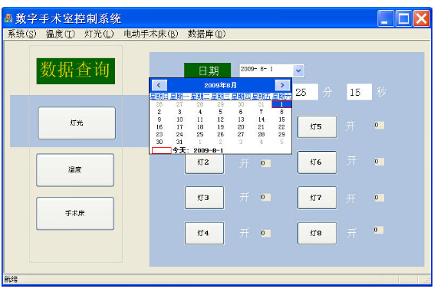Click the 灯3 button

[x=204, y=198]
